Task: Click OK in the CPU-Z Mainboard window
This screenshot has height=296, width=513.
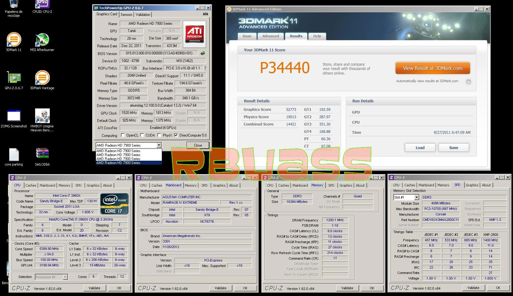Action: pyautogui.click(x=245, y=288)
